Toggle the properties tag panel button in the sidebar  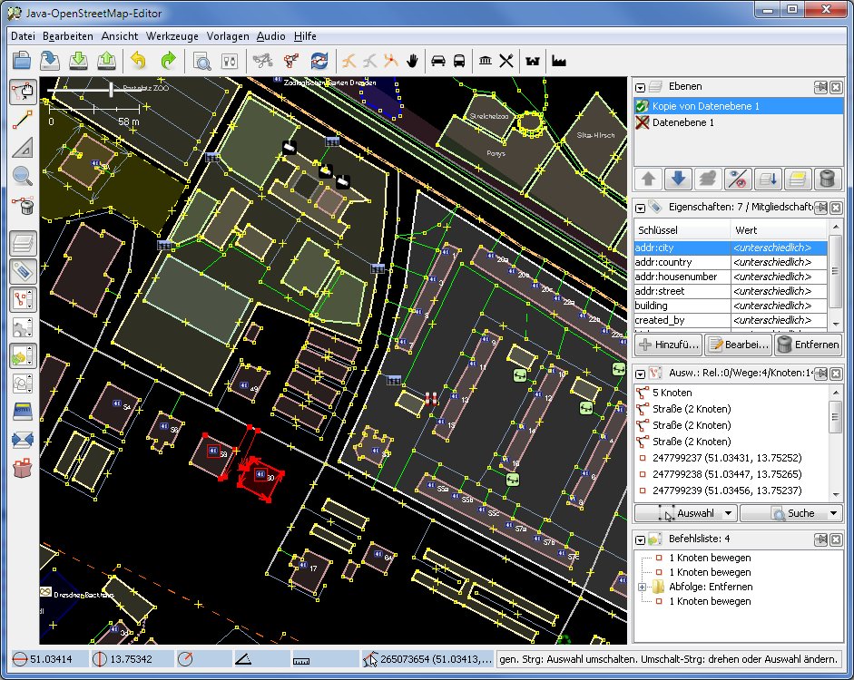23,271
